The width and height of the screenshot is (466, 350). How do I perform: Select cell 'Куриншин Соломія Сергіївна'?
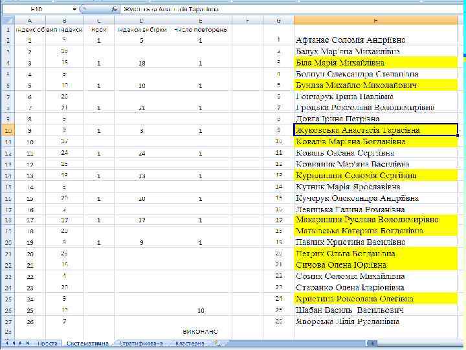coord(375,175)
